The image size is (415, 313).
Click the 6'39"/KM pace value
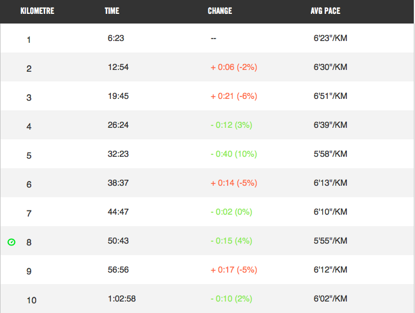coord(331,125)
